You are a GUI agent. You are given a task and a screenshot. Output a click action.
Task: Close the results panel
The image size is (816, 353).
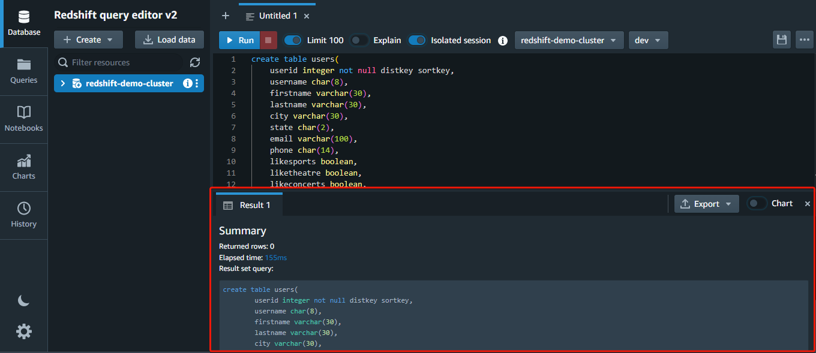[808, 204]
